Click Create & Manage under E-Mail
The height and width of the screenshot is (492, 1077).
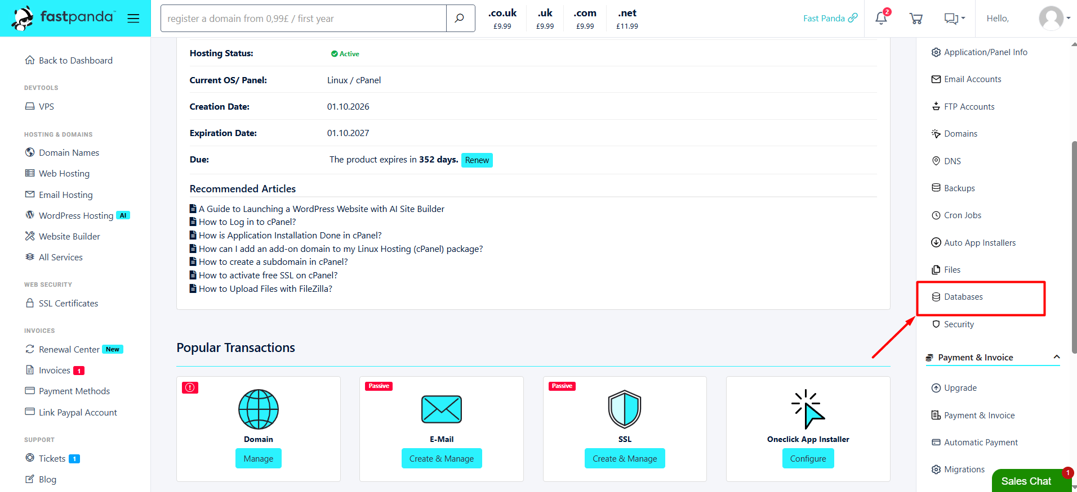442,458
